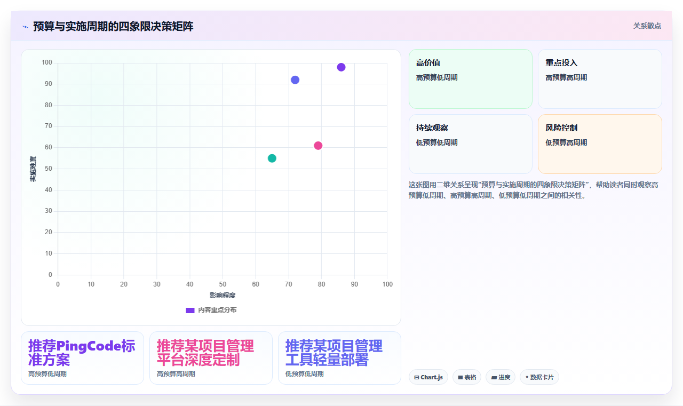Click the 高预算高周期 caption under 平台深度定制
683x406 pixels.
coord(176,374)
